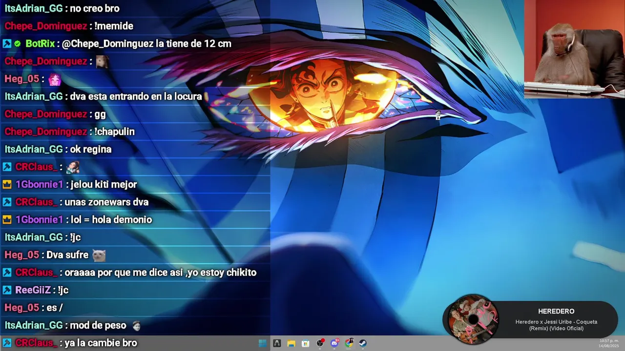Viewport: 625px width, 351px height.
Task: Click badge beside 'unas zonewars dva' message
Action: [7, 202]
